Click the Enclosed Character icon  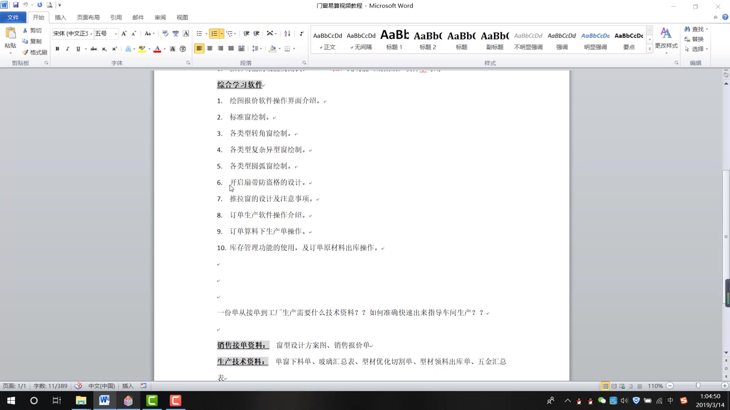(x=183, y=49)
